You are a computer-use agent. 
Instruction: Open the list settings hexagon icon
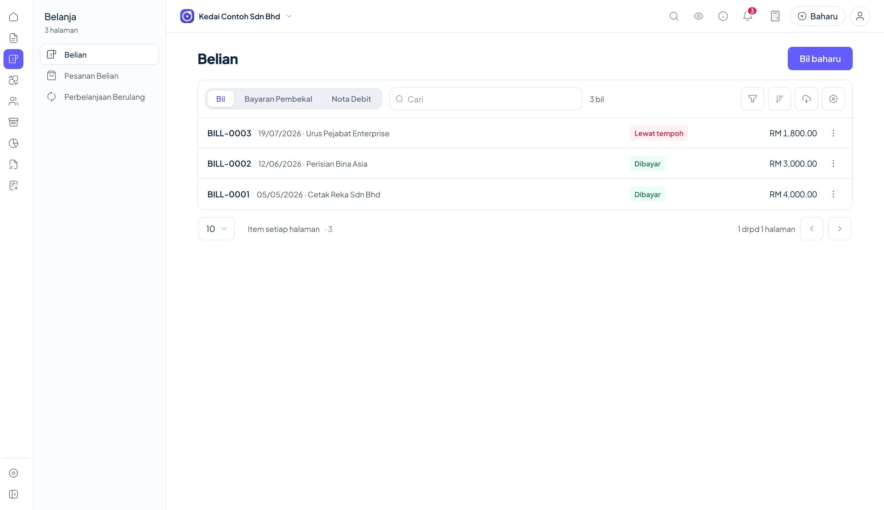tap(833, 99)
